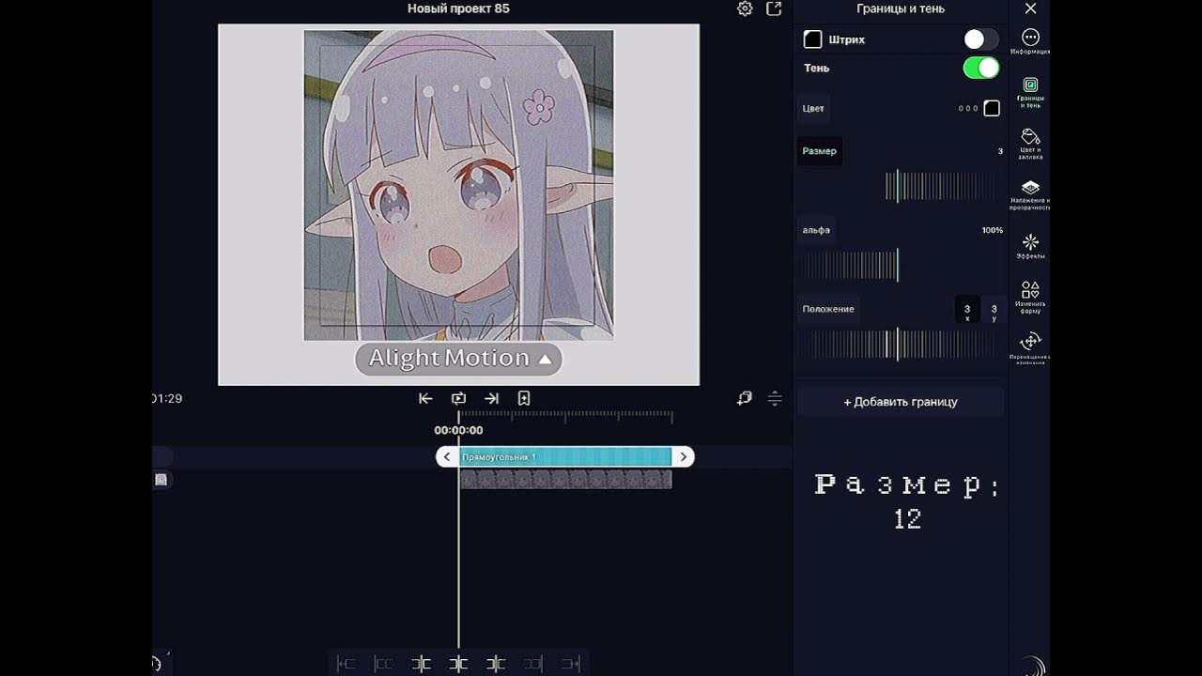
Task: Click the Размер slider dial
Action: point(942,186)
